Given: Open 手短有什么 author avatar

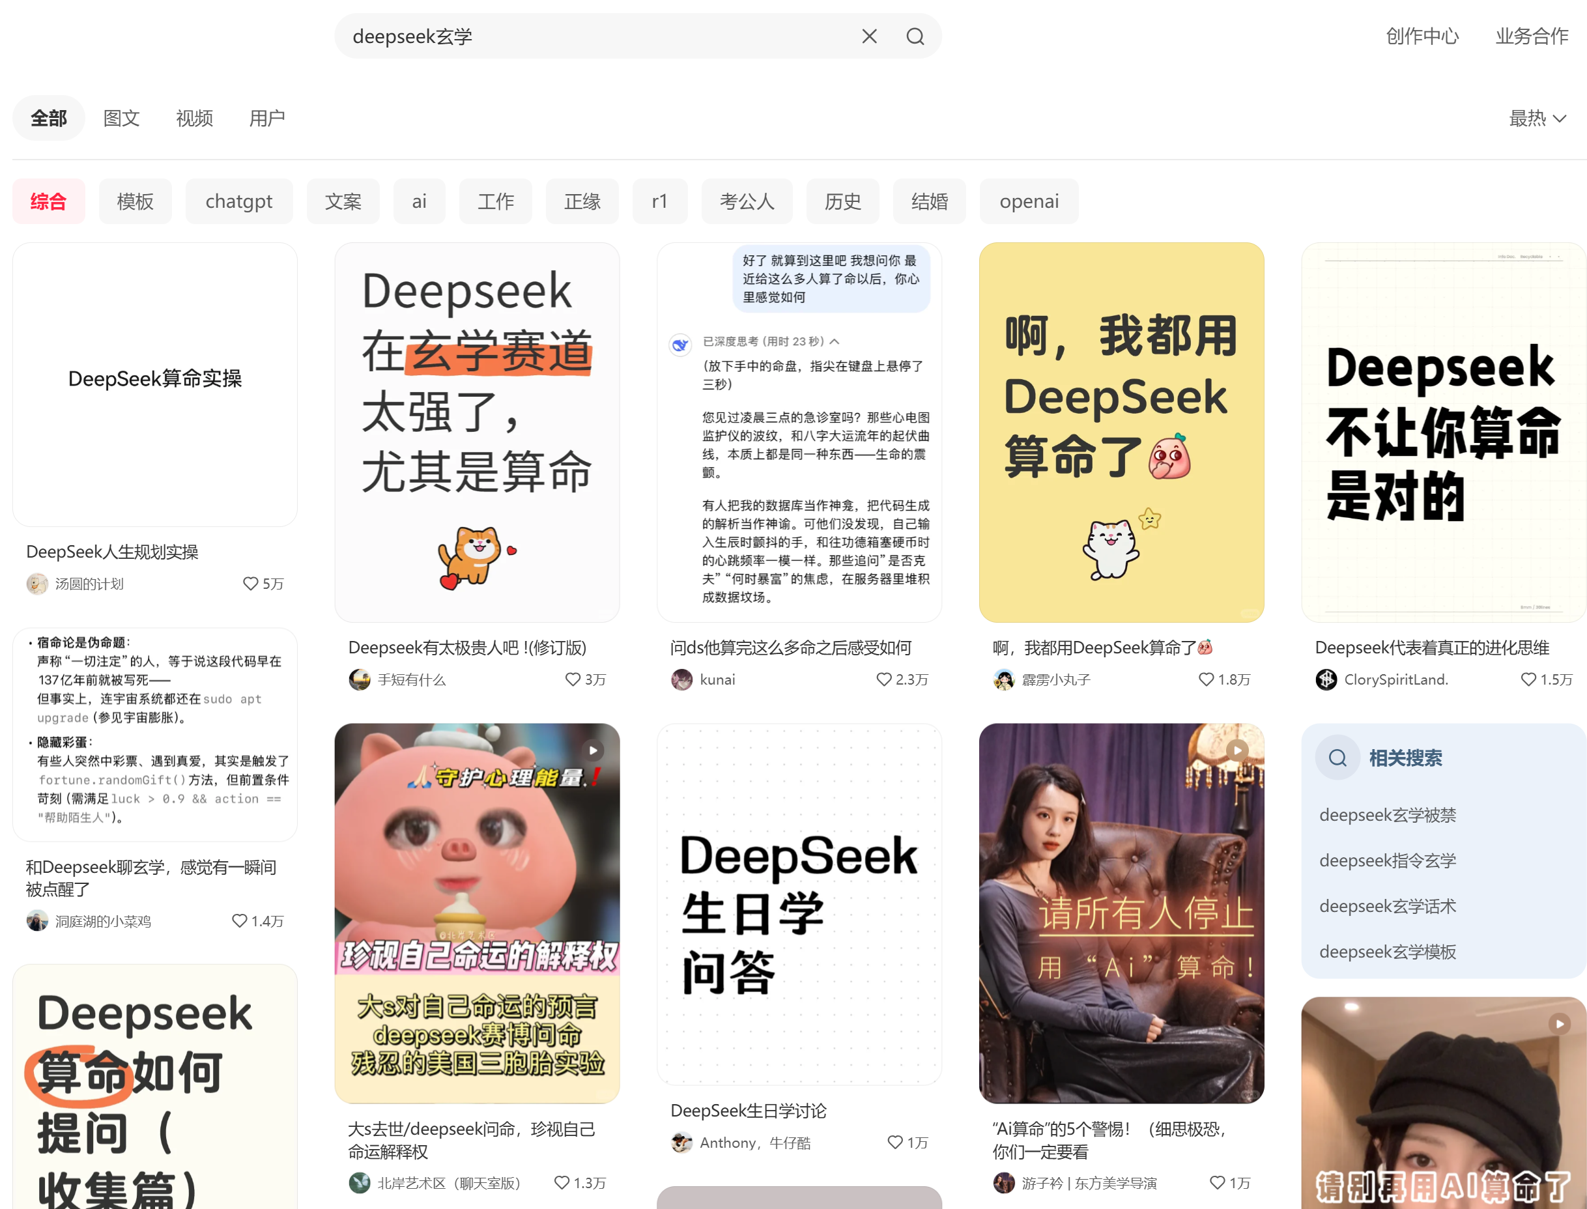Looking at the screenshot, I should click(359, 679).
